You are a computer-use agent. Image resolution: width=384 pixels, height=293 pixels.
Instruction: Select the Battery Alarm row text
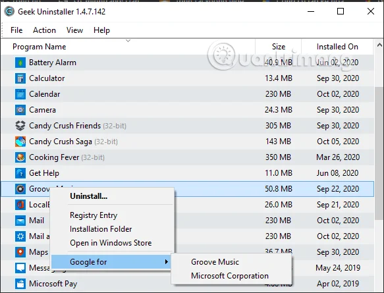[x=53, y=63]
